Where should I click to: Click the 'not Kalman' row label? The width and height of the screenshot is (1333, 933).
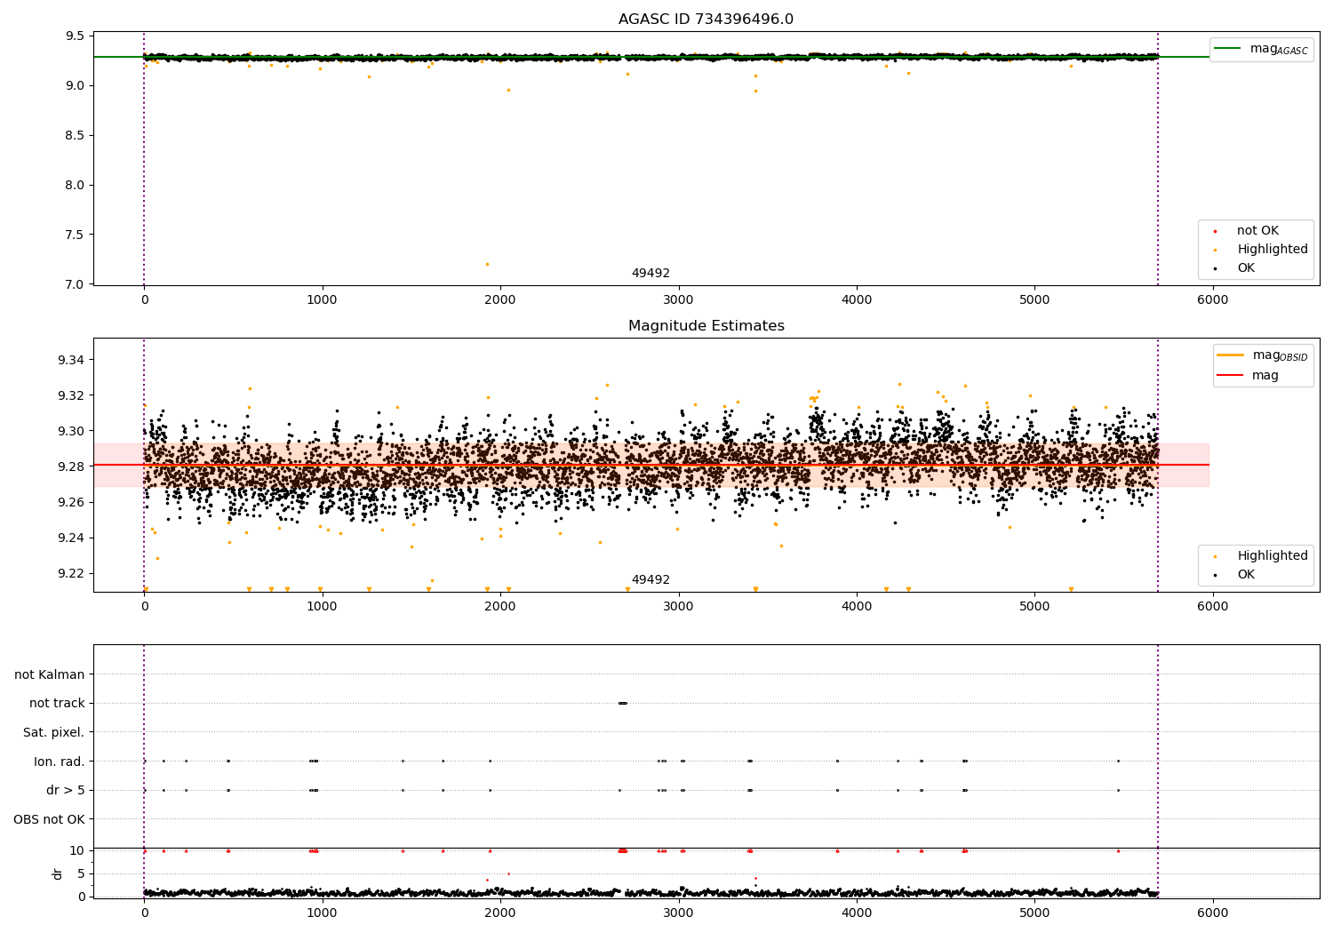tap(50, 674)
